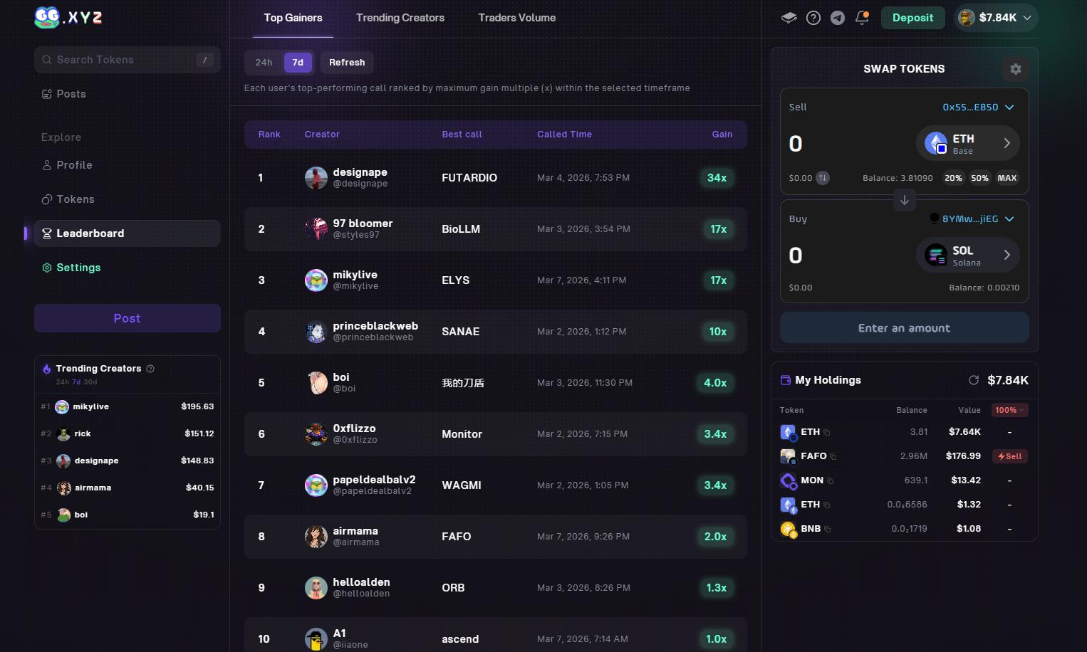Open the Traders Volume tab
Screen dimensions: 1087x652
(x=516, y=18)
